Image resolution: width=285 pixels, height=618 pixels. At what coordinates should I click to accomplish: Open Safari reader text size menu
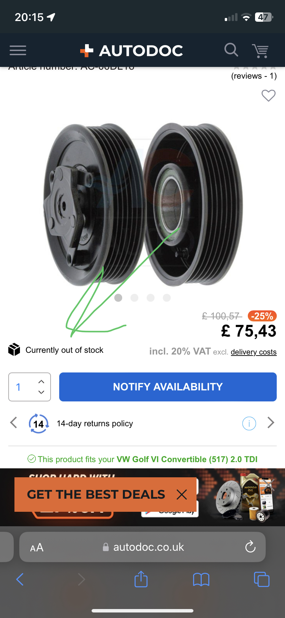(x=37, y=547)
